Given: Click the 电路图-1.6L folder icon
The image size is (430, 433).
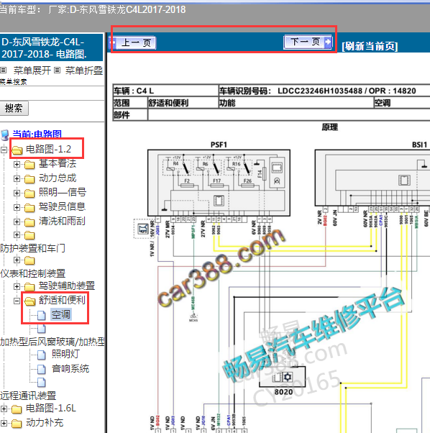Looking at the screenshot, I should [x=17, y=409].
